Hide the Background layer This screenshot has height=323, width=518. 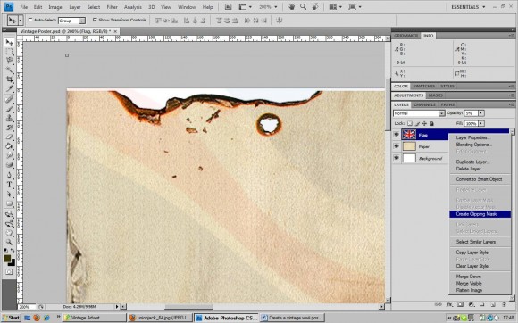tap(397, 158)
